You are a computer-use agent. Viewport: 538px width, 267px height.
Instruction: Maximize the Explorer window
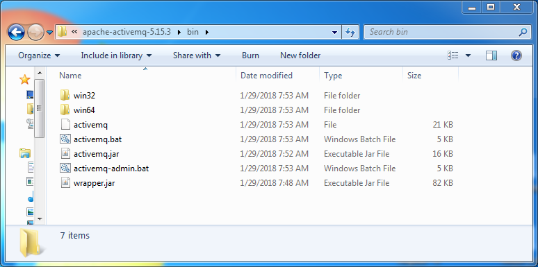(491, 7)
